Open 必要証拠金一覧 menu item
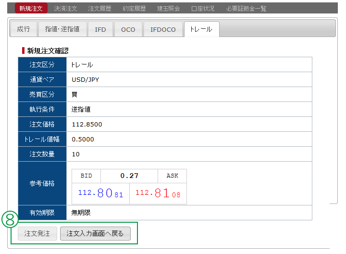The image size is (346, 254). click(246, 8)
